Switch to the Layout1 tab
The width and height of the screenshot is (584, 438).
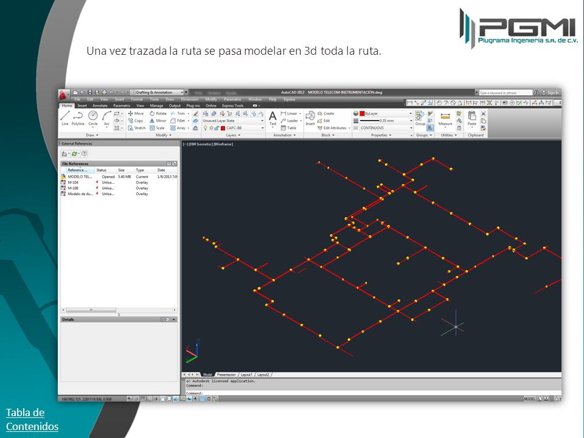tap(246, 375)
